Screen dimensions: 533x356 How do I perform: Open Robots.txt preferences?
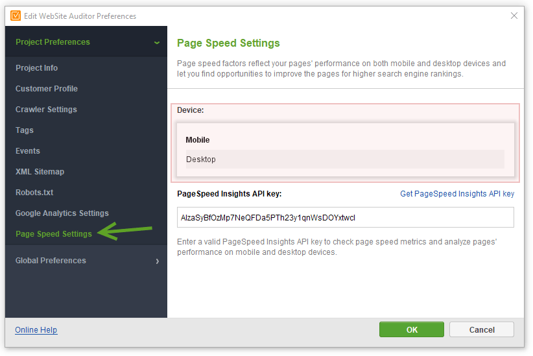(x=34, y=192)
